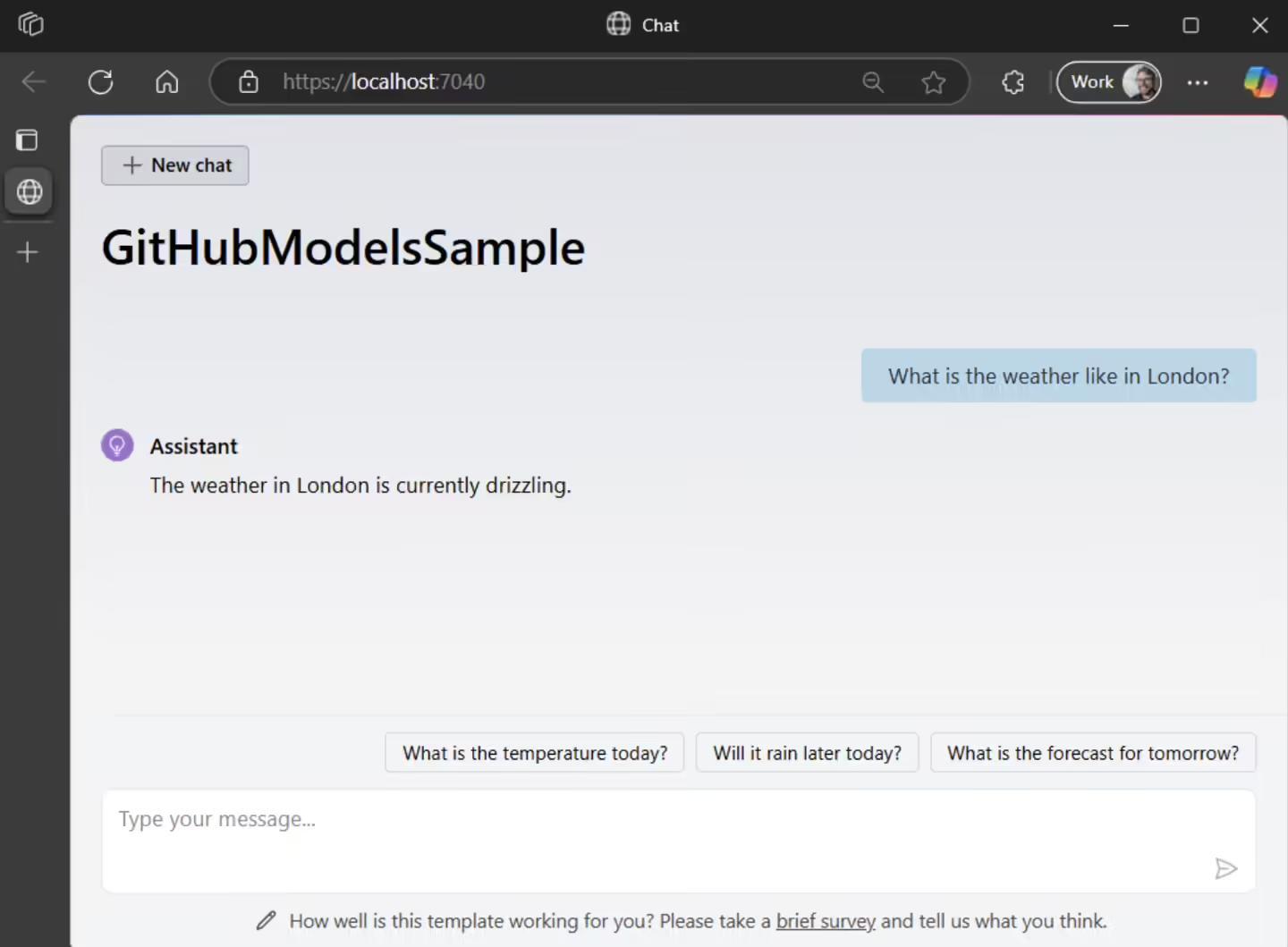Choose 'What is the temperature today?' suggestion

click(x=535, y=753)
